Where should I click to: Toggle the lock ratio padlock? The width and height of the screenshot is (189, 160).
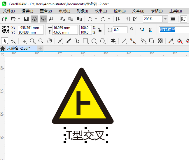(x=100, y=30)
